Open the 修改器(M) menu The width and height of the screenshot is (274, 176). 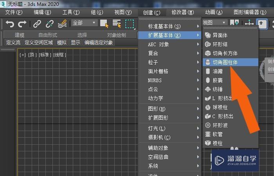(183, 13)
